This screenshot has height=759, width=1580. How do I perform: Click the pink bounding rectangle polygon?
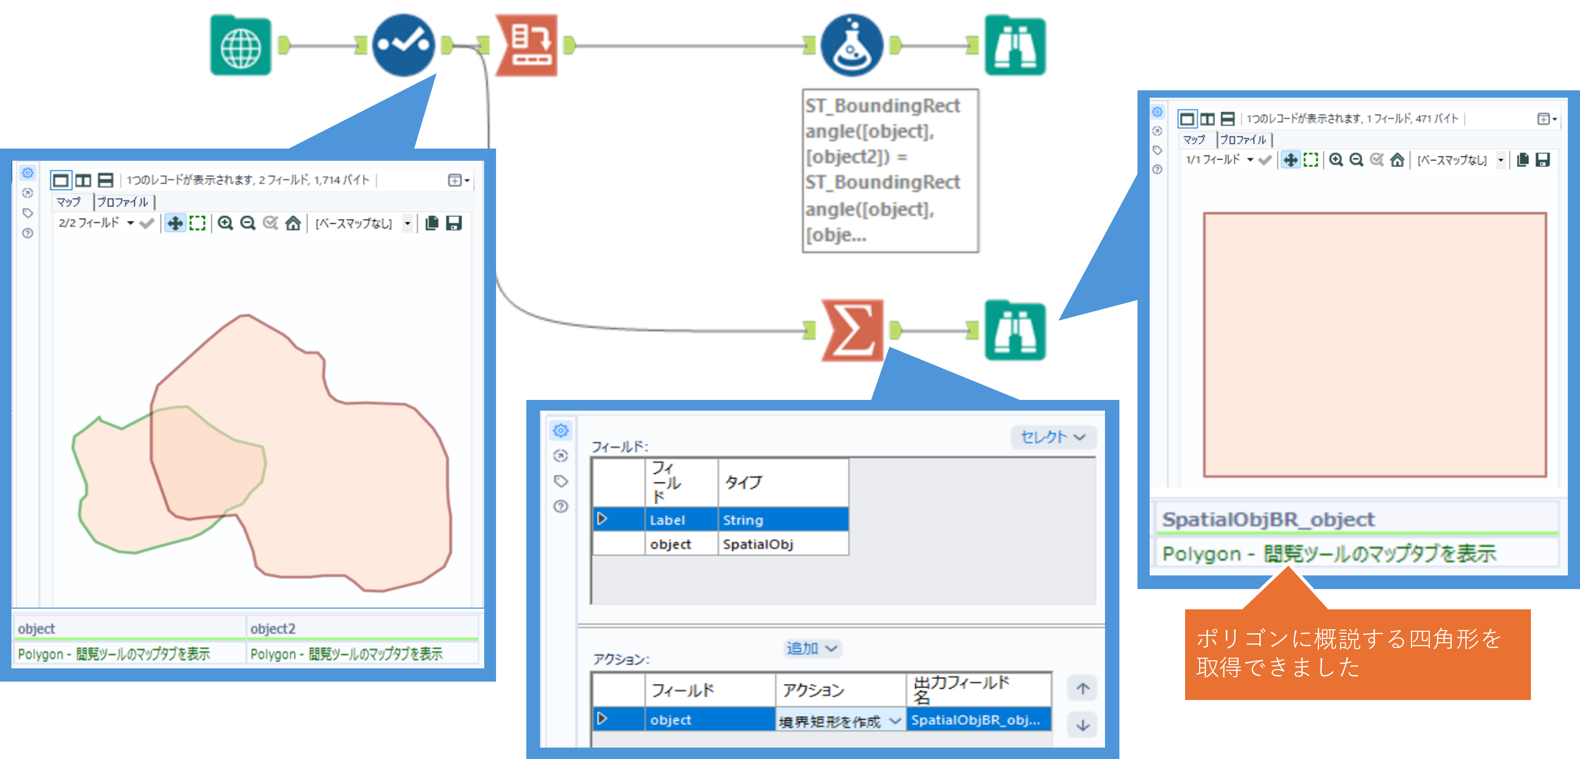pyautogui.click(x=1374, y=344)
